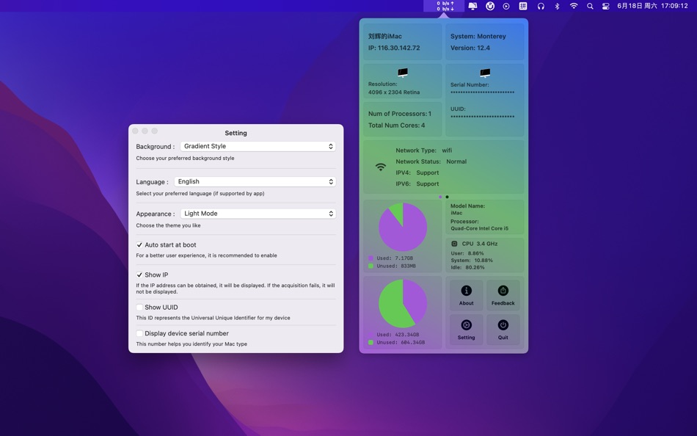
Task: Open the Feedback option
Action: pos(503,294)
